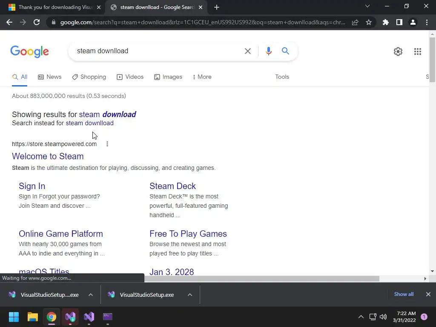Submit search with the magnifier icon

[x=285, y=51]
